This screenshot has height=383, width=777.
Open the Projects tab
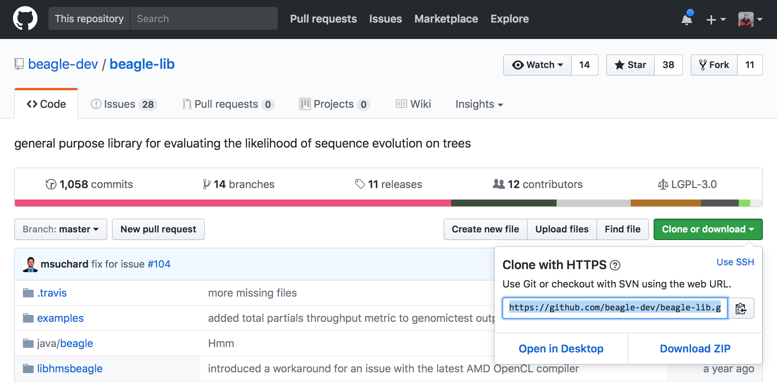(x=335, y=104)
